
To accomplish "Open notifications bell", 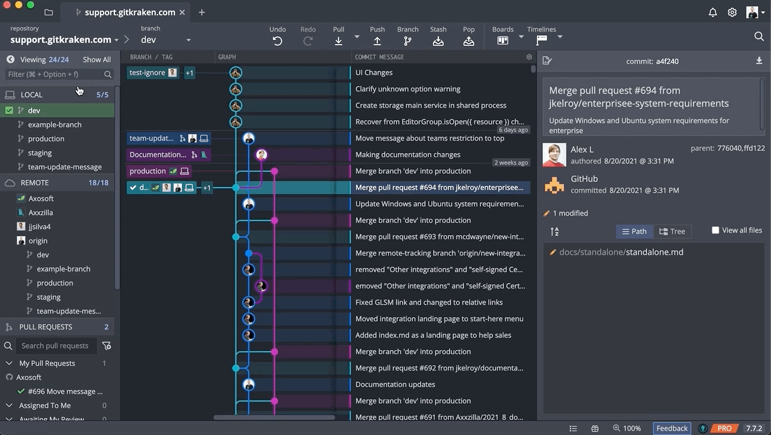I will coord(713,12).
